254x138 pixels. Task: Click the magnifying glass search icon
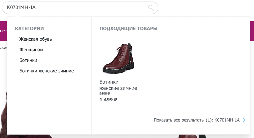click(151, 8)
